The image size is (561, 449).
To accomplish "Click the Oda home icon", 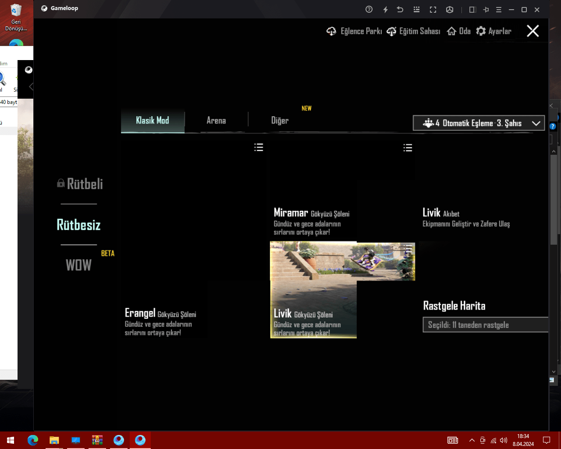I will pyautogui.click(x=451, y=31).
